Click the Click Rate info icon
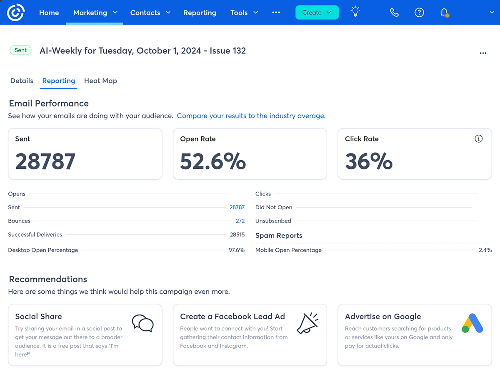The height and width of the screenshot is (379, 500). tap(479, 139)
